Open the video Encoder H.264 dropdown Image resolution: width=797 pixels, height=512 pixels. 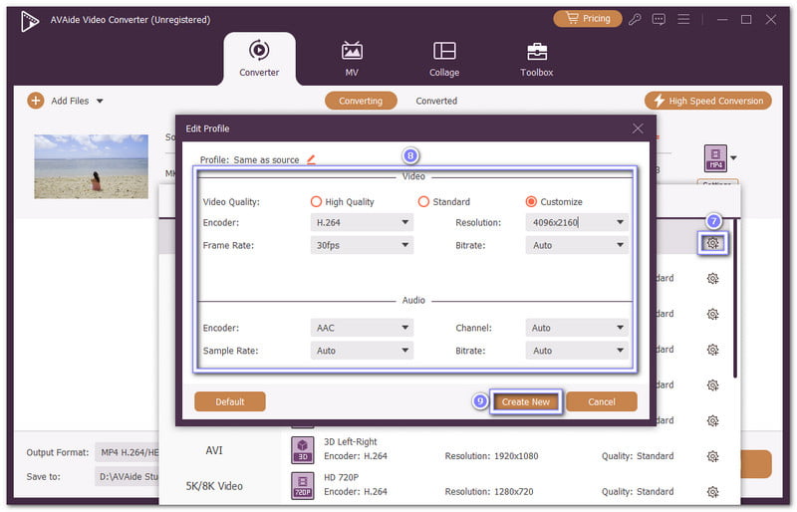[362, 222]
